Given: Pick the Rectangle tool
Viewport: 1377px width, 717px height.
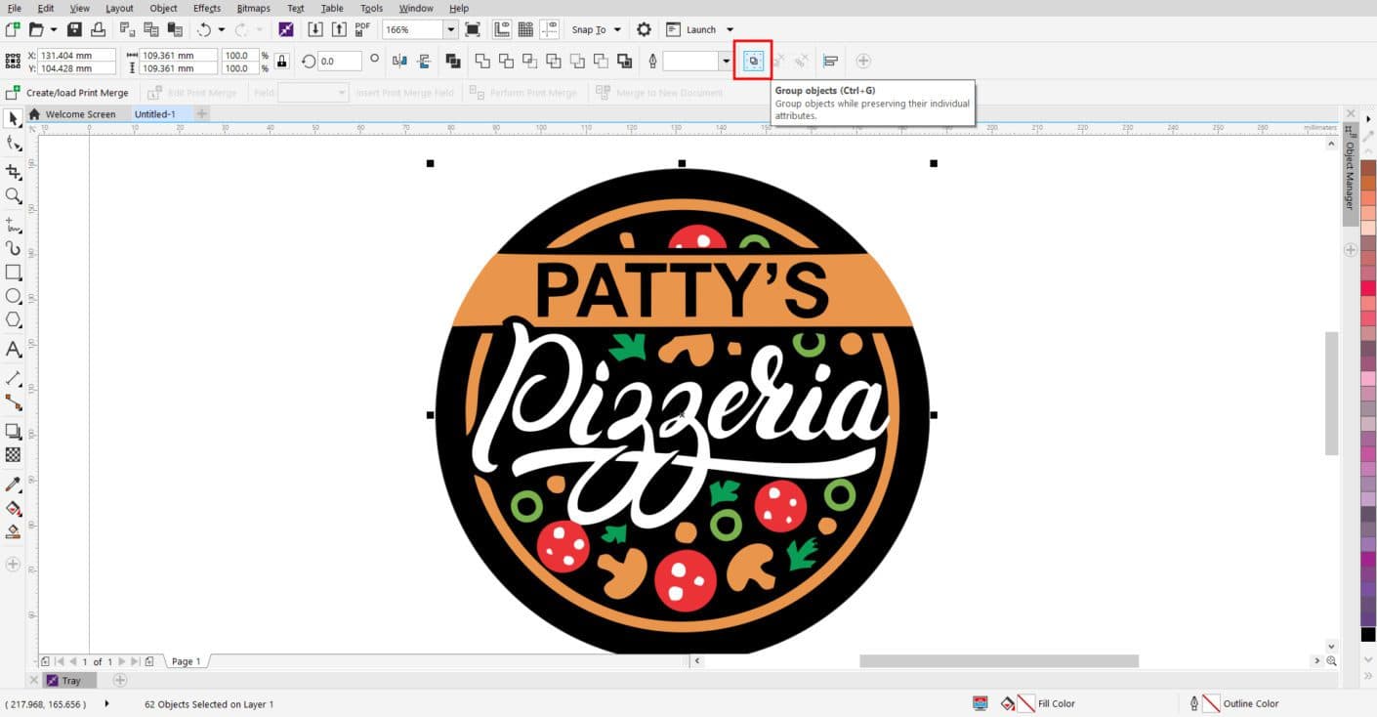Looking at the screenshot, I should tap(14, 273).
